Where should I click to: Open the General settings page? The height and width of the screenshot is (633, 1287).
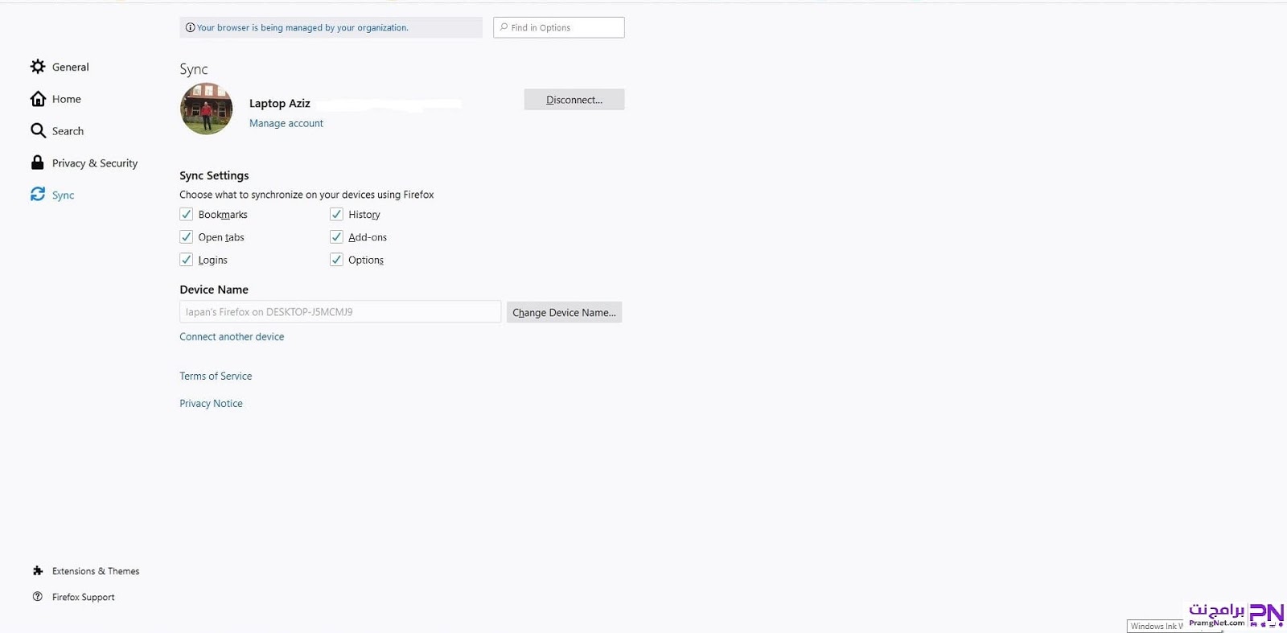click(x=71, y=67)
